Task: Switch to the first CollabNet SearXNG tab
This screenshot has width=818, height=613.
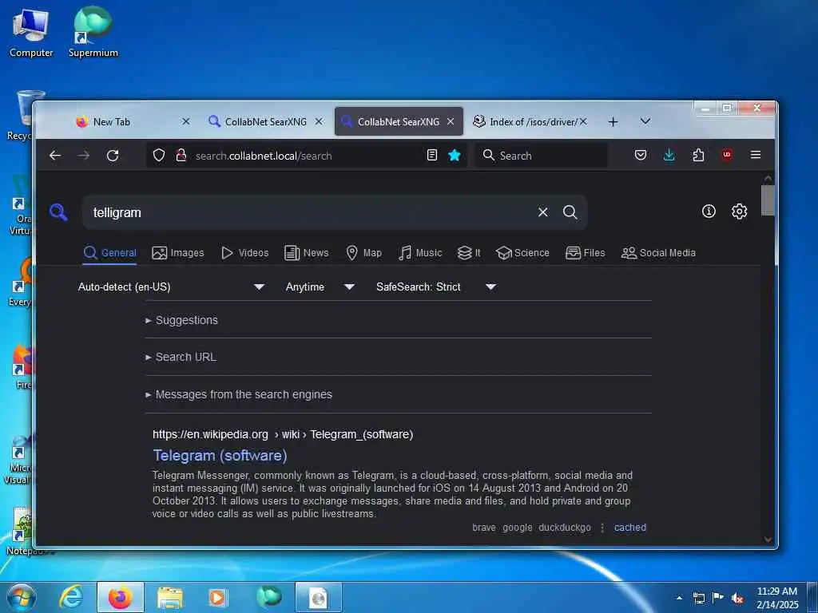Action: [x=265, y=122]
